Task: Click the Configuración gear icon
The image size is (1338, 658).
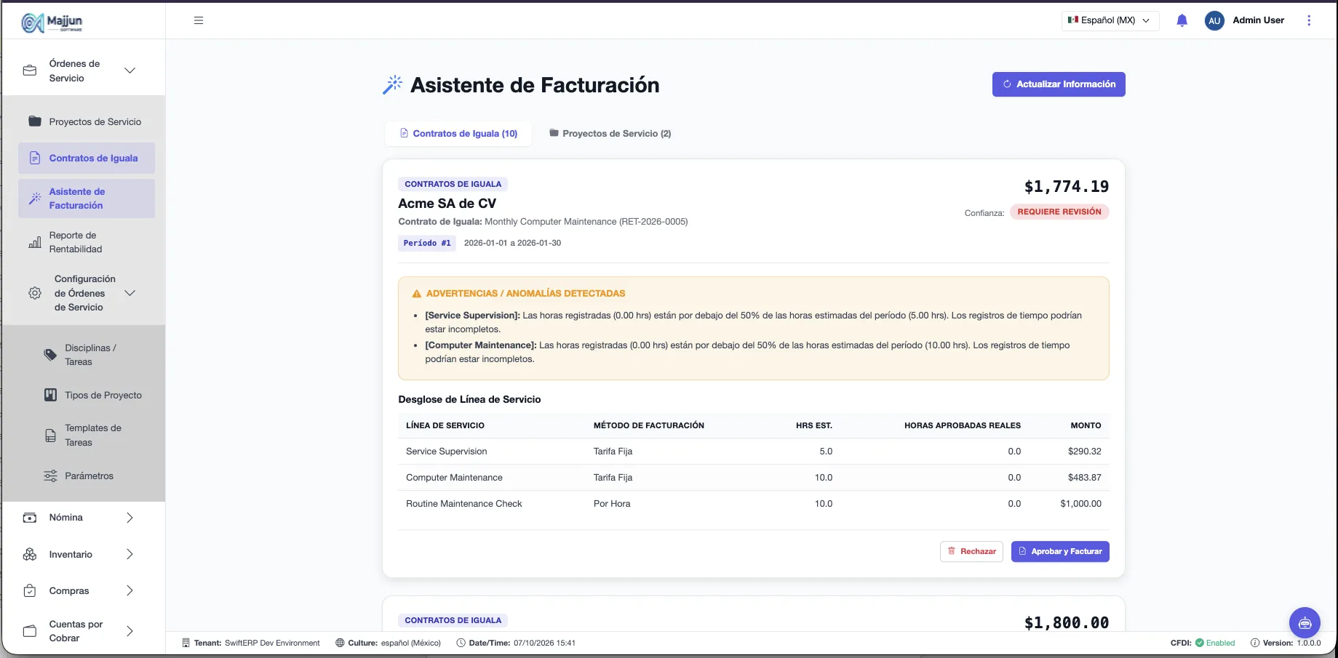Action: [35, 293]
